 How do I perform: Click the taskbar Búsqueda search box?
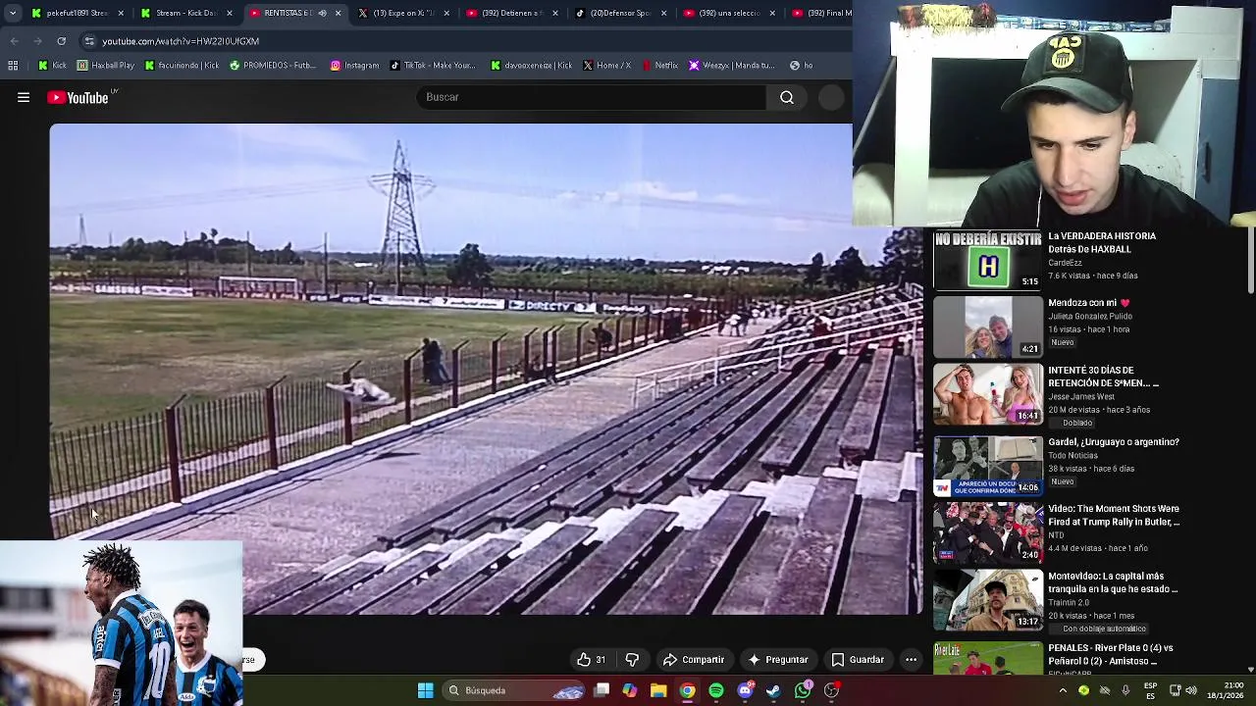516,690
